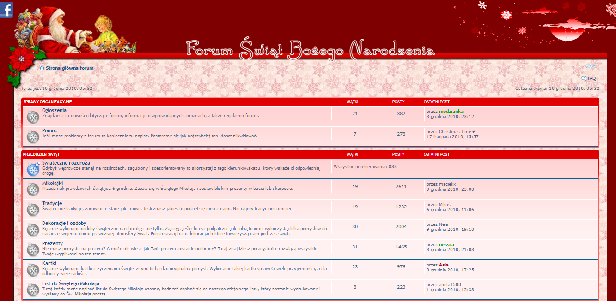
Task: Go to the Tradycje forum
Action: tap(52, 203)
